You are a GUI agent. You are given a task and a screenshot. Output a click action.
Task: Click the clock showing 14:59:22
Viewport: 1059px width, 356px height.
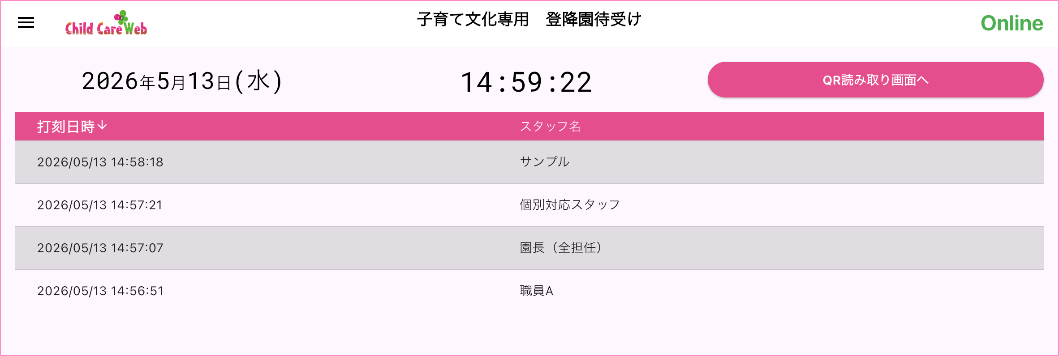pos(526,82)
